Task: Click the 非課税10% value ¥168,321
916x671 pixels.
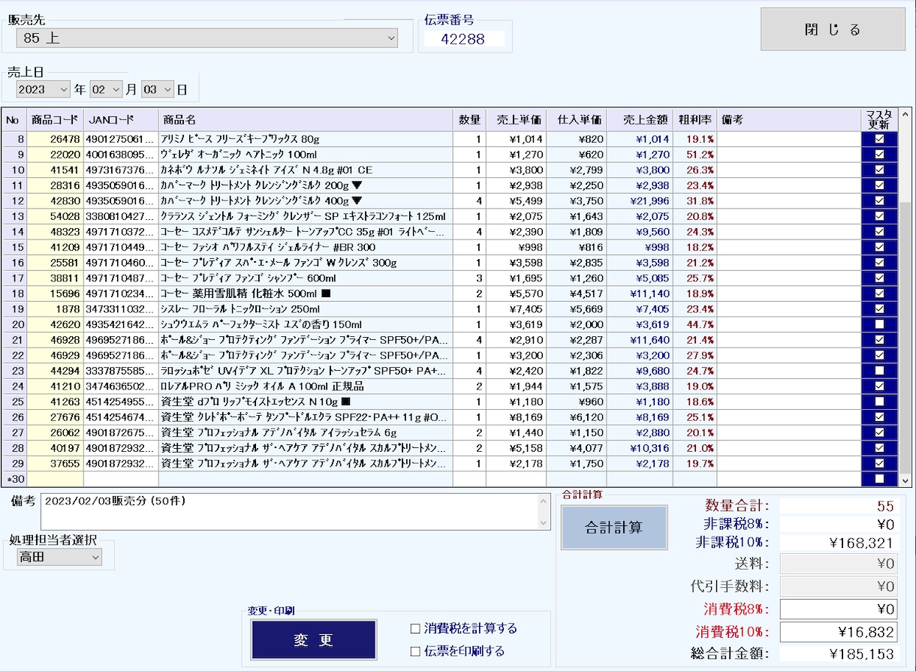Action: 839,543
